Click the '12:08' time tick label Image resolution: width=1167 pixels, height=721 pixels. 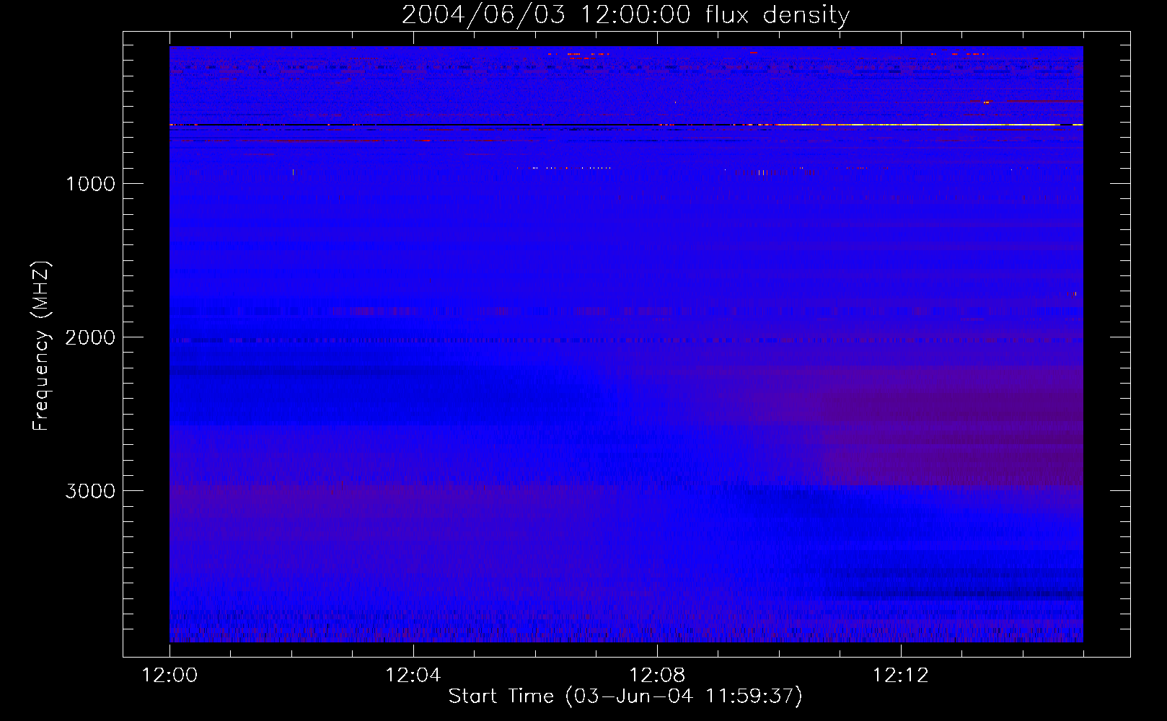point(657,676)
